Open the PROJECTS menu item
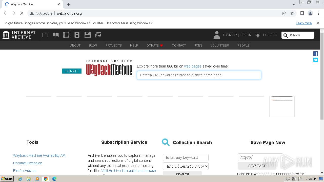This screenshot has width=324, height=182. coord(114,45)
